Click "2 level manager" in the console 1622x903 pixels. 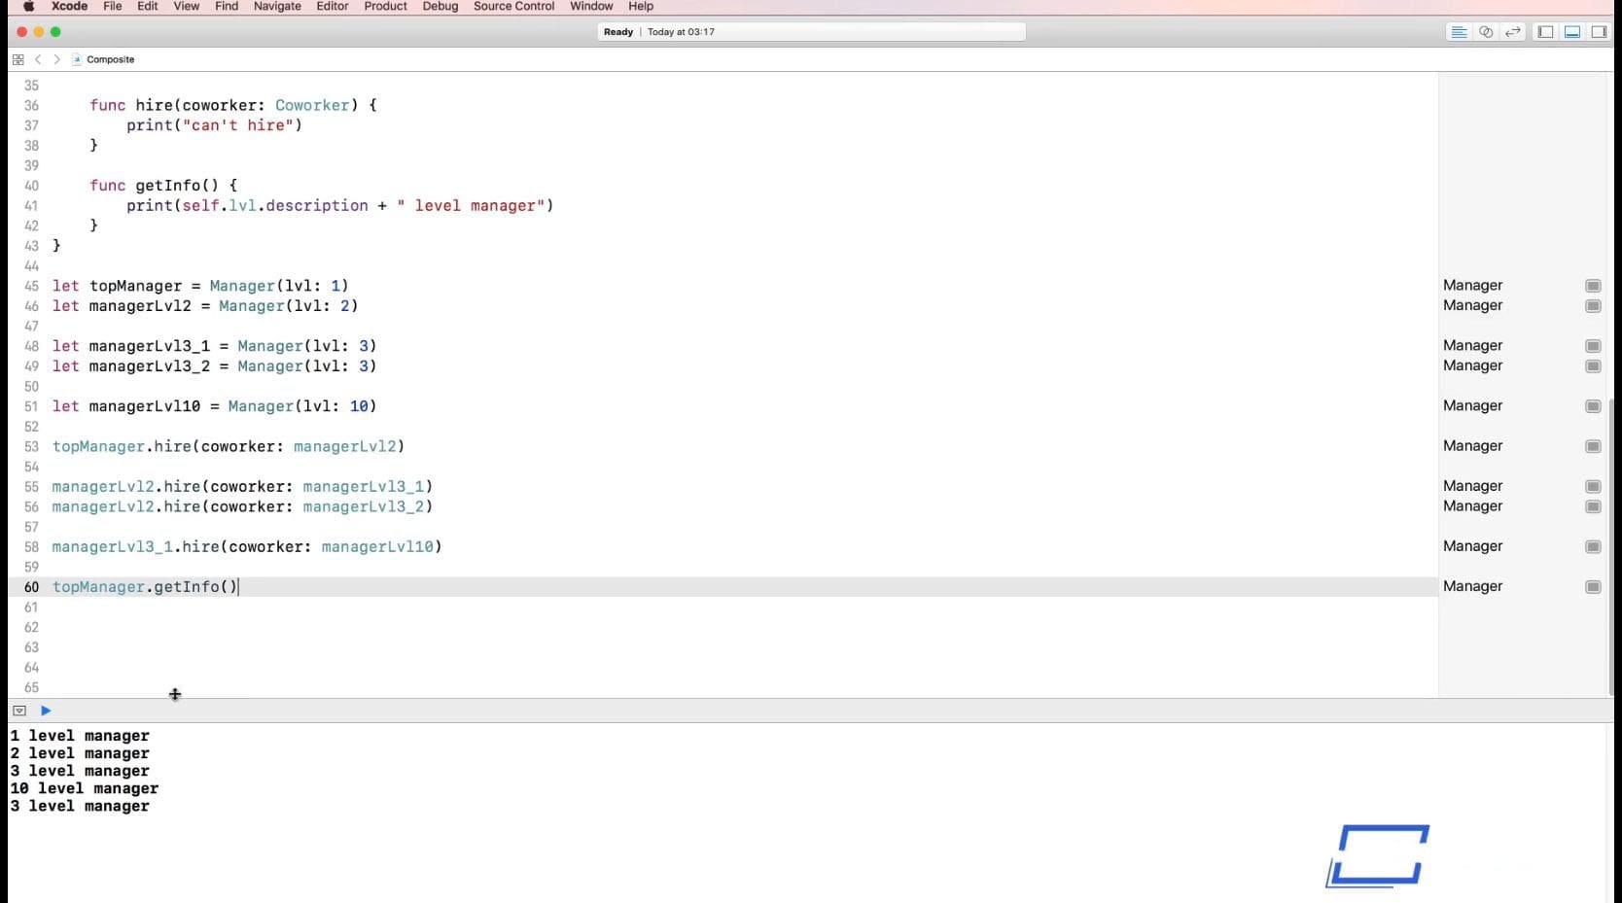pyautogui.click(x=80, y=753)
